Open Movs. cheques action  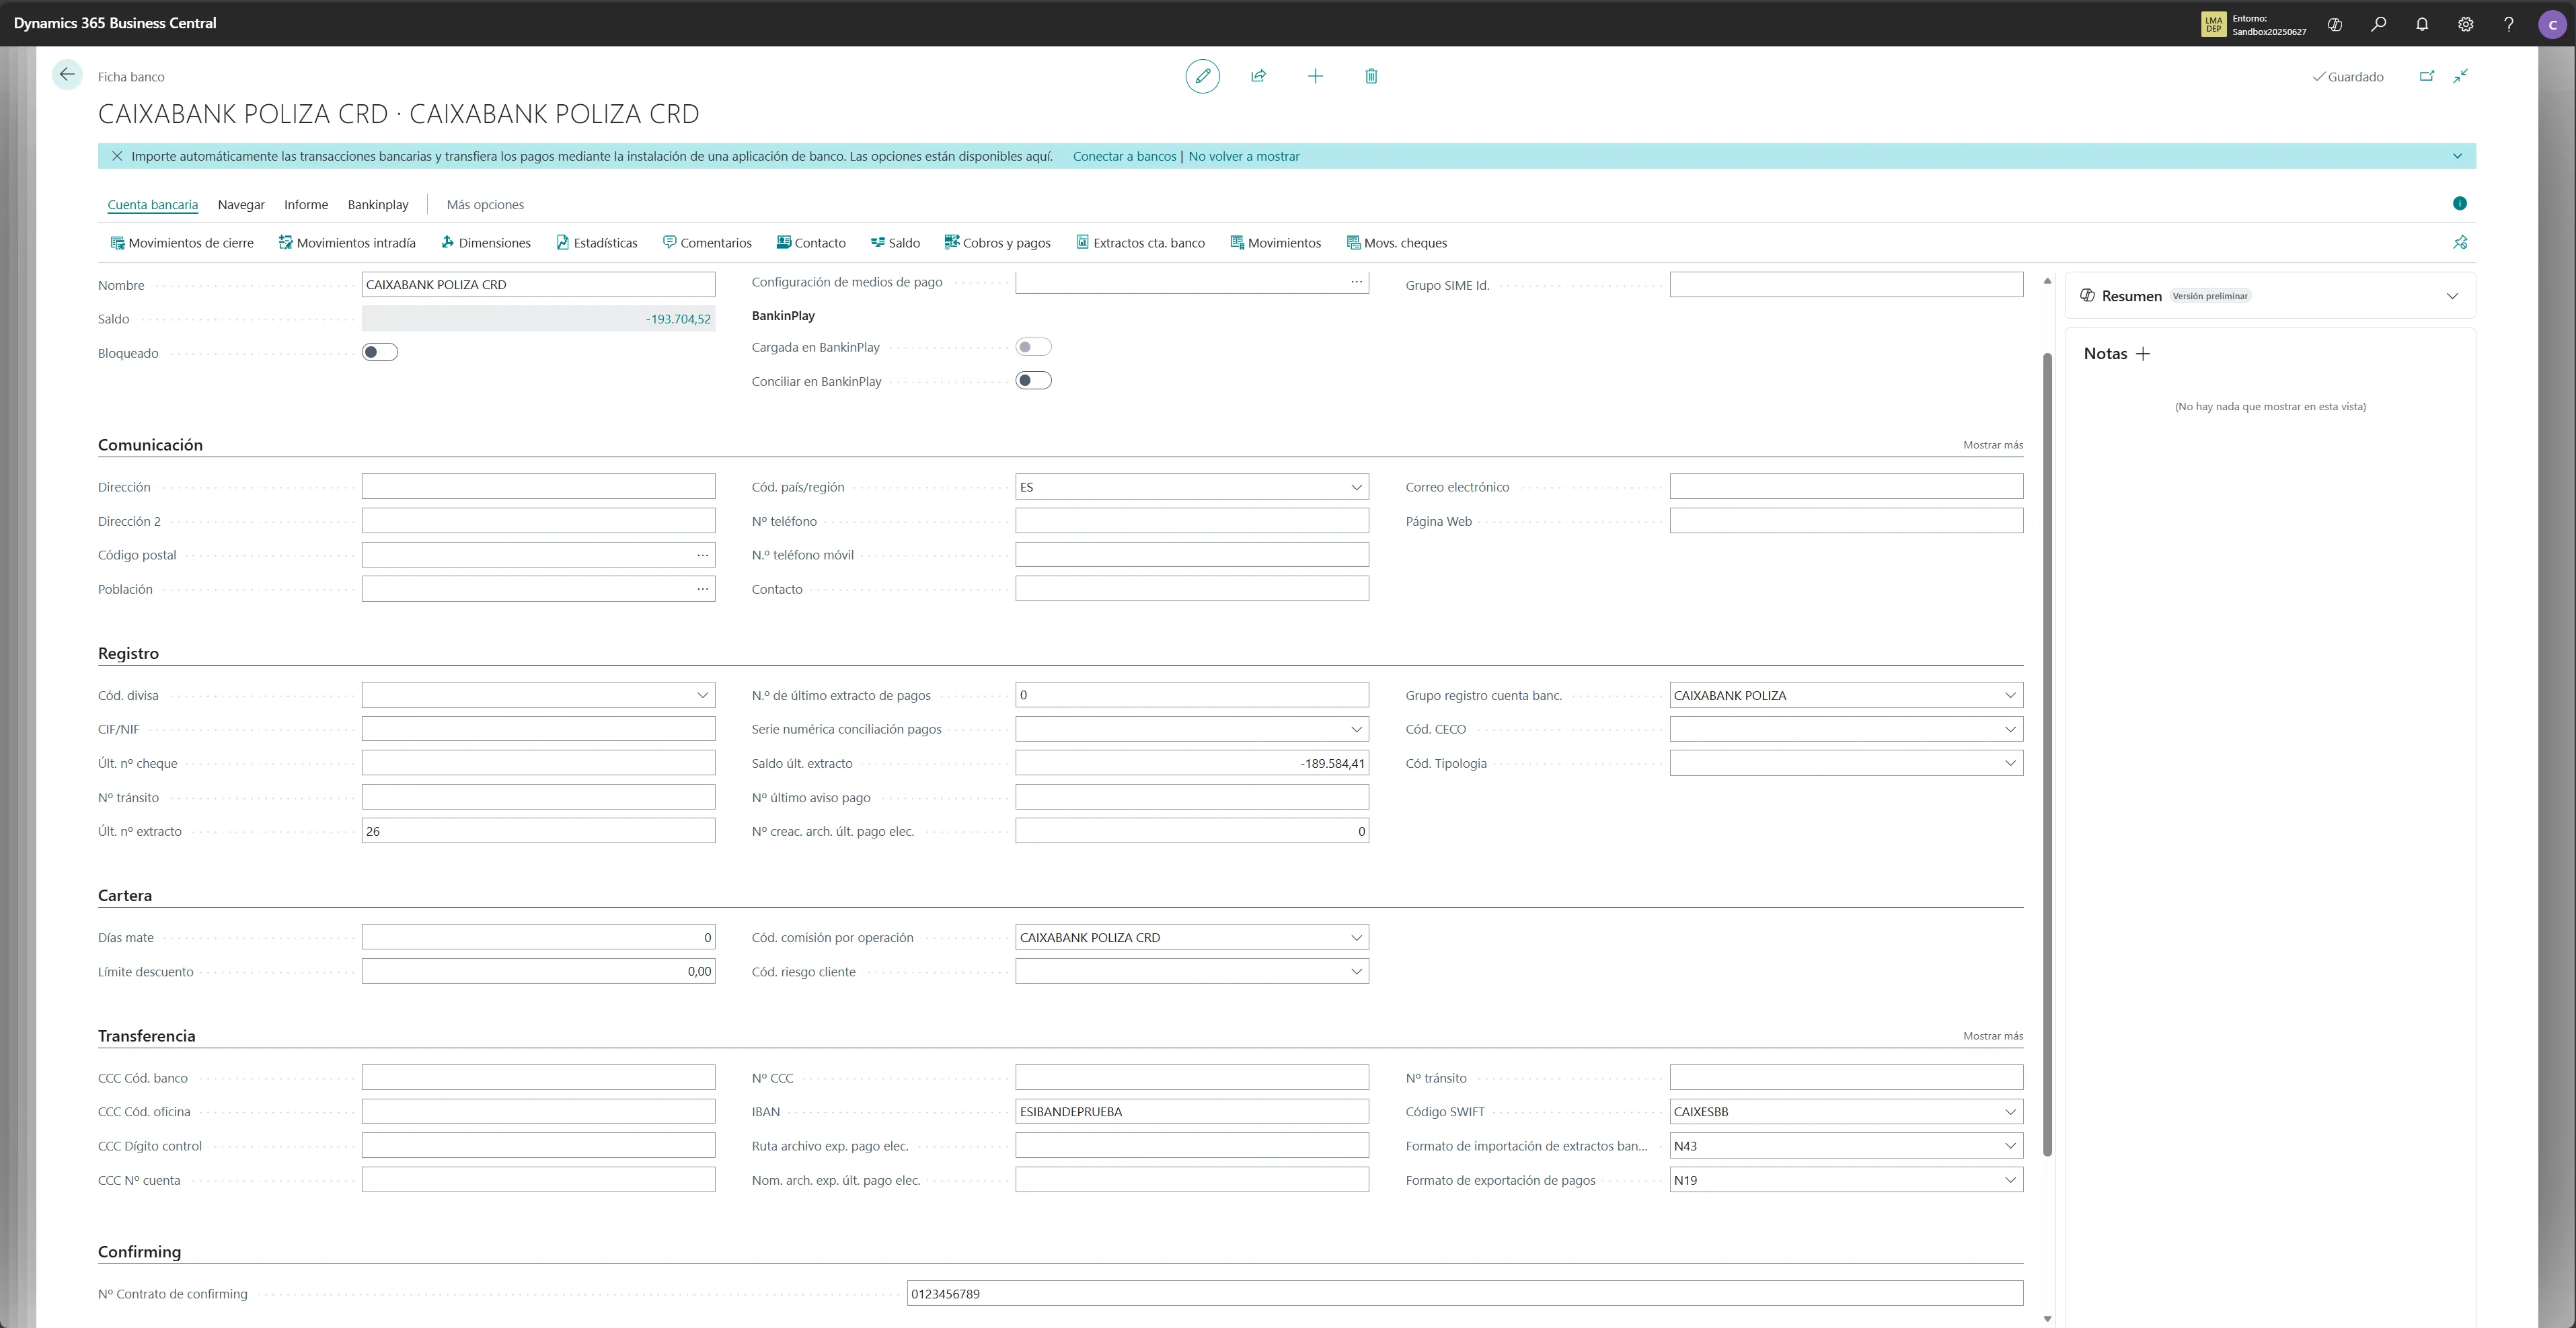pyautogui.click(x=1396, y=243)
